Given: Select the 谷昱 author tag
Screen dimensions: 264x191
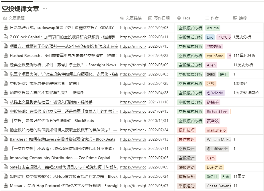Looking at the screenshot, I should coord(211,84).
